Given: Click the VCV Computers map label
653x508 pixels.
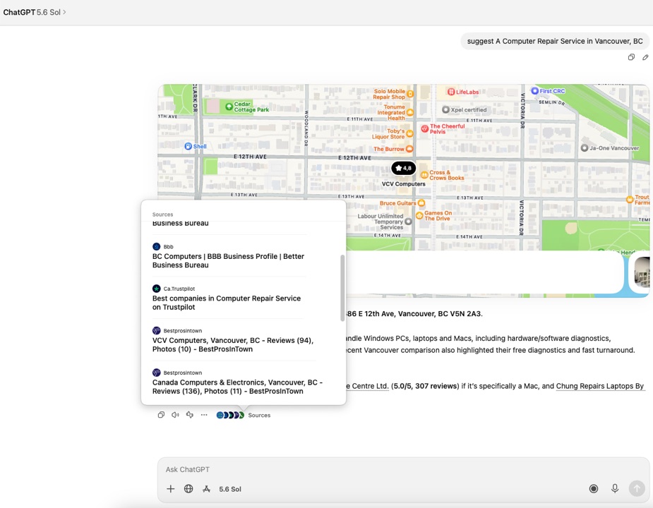Looking at the screenshot, I should pos(404,184).
